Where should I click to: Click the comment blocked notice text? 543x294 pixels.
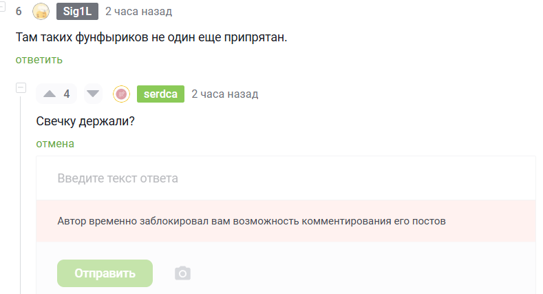click(252, 222)
